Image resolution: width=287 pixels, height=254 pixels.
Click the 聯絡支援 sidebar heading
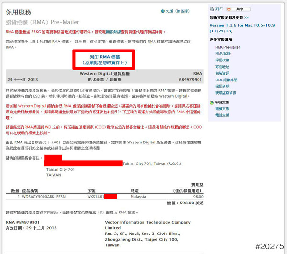[x=222, y=102]
